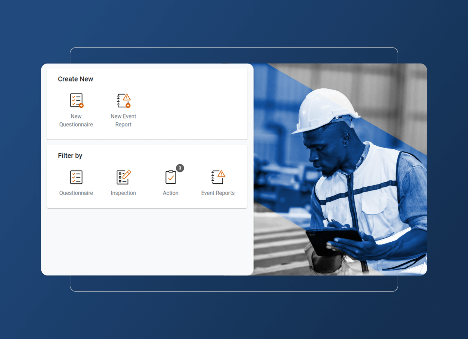Screen dimensions: 468x339
Task: Click the notification badge showing 3 pending actions
Action: click(180, 168)
